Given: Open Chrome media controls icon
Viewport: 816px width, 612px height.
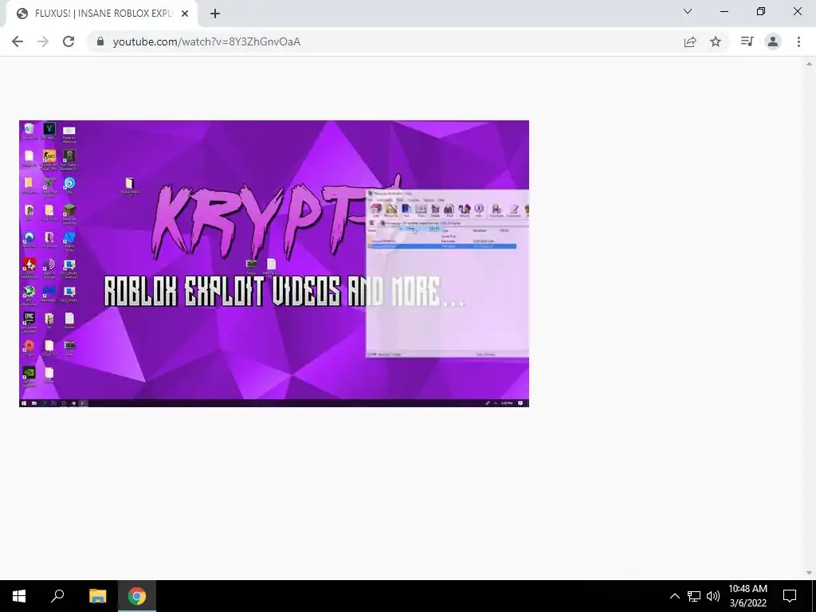Looking at the screenshot, I should (x=747, y=41).
